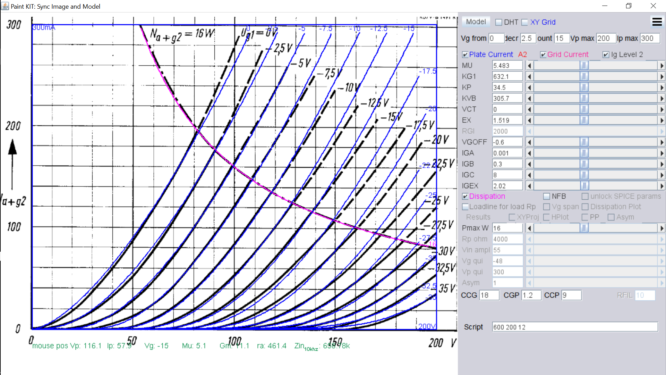Click the KVB value field

507,98
